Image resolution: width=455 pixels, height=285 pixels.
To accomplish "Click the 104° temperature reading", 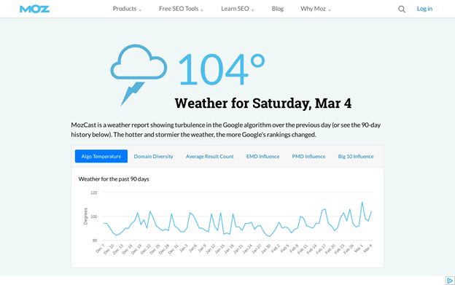I will tap(222, 69).
